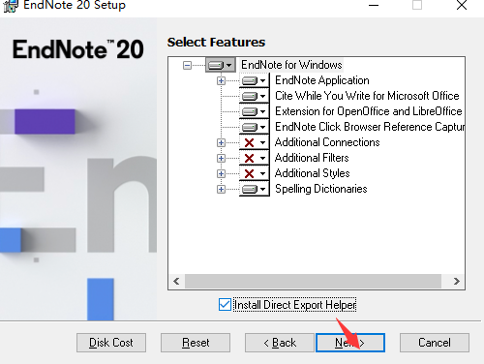Image resolution: width=484 pixels, height=364 pixels.
Task: Expand the EndNote Application tree node
Action: [x=221, y=80]
